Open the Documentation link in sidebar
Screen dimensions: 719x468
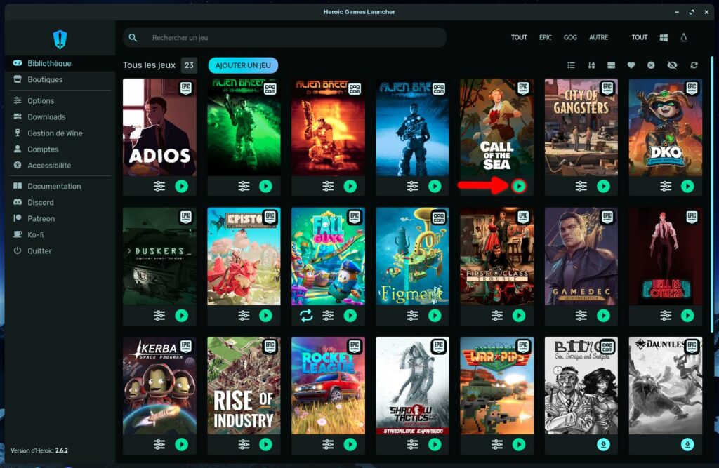[54, 186]
